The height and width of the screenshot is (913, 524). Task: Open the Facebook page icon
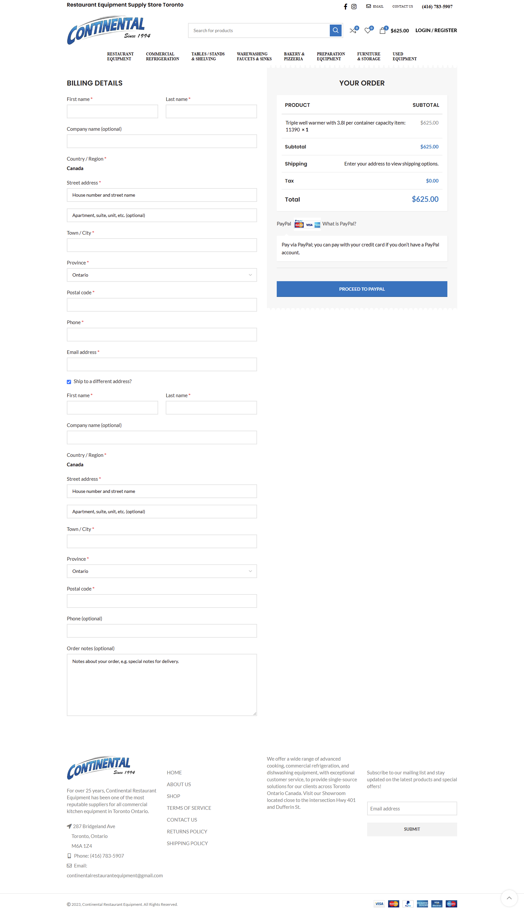coord(346,7)
